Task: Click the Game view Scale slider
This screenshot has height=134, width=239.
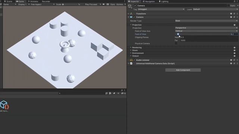Action: (70, 4)
